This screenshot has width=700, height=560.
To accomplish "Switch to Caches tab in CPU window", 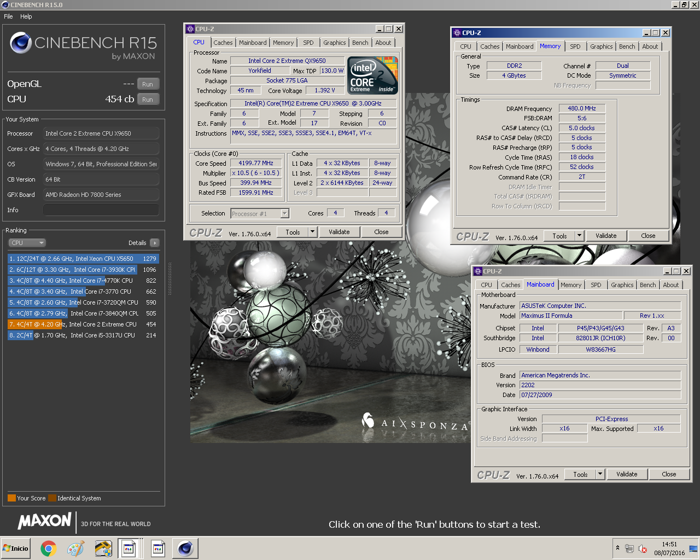I will point(223,43).
